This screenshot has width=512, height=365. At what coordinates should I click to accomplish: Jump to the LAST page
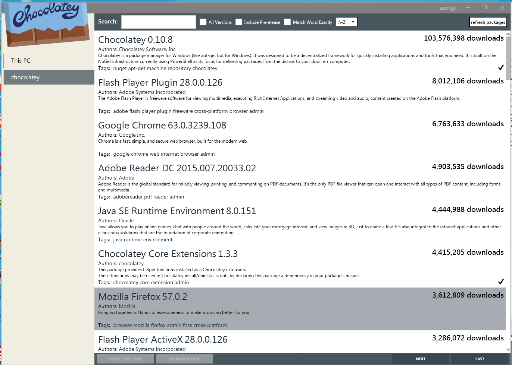tap(480, 359)
